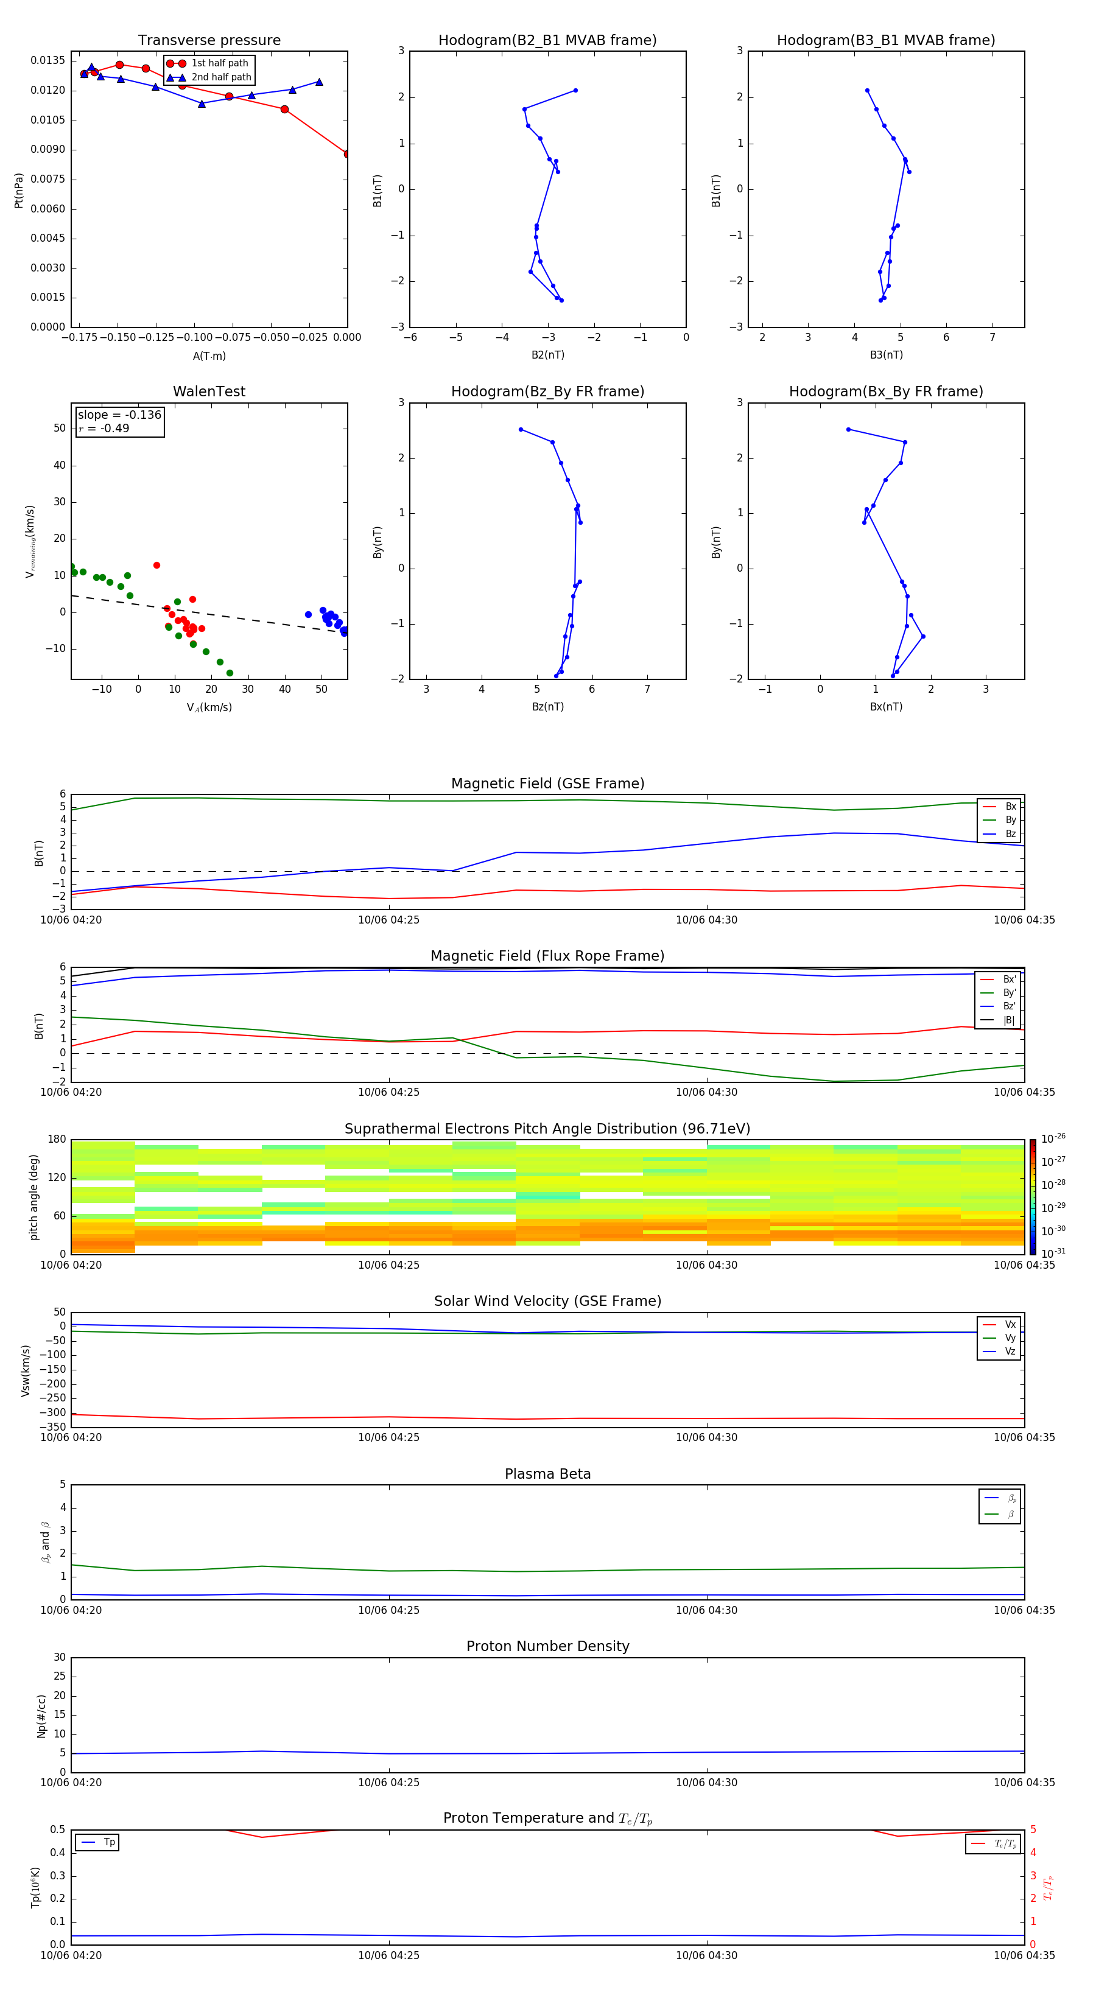Click the |B| legend entry
This screenshot has width=1096, height=2009.
click(x=999, y=1020)
